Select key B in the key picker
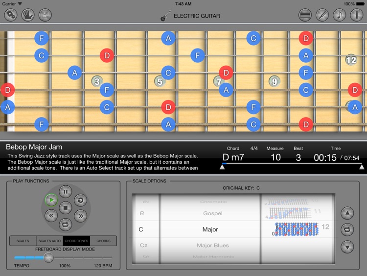This screenshot has width=367, height=276. (142, 213)
